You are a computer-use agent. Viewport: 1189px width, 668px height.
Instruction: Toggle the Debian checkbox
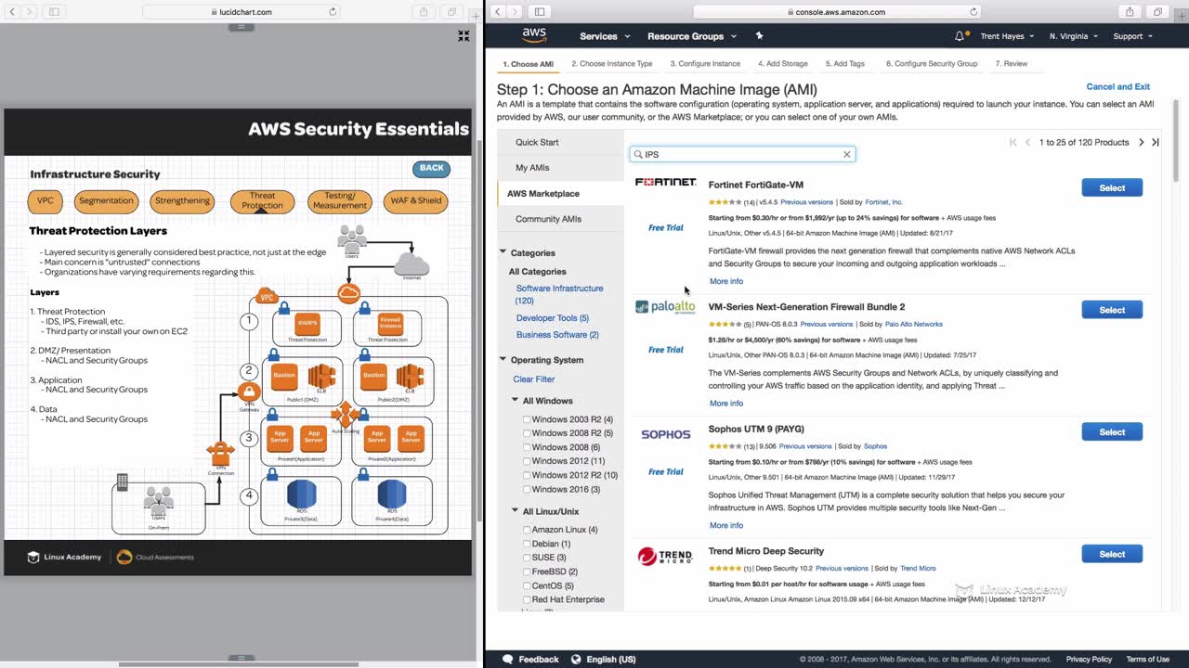point(527,544)
